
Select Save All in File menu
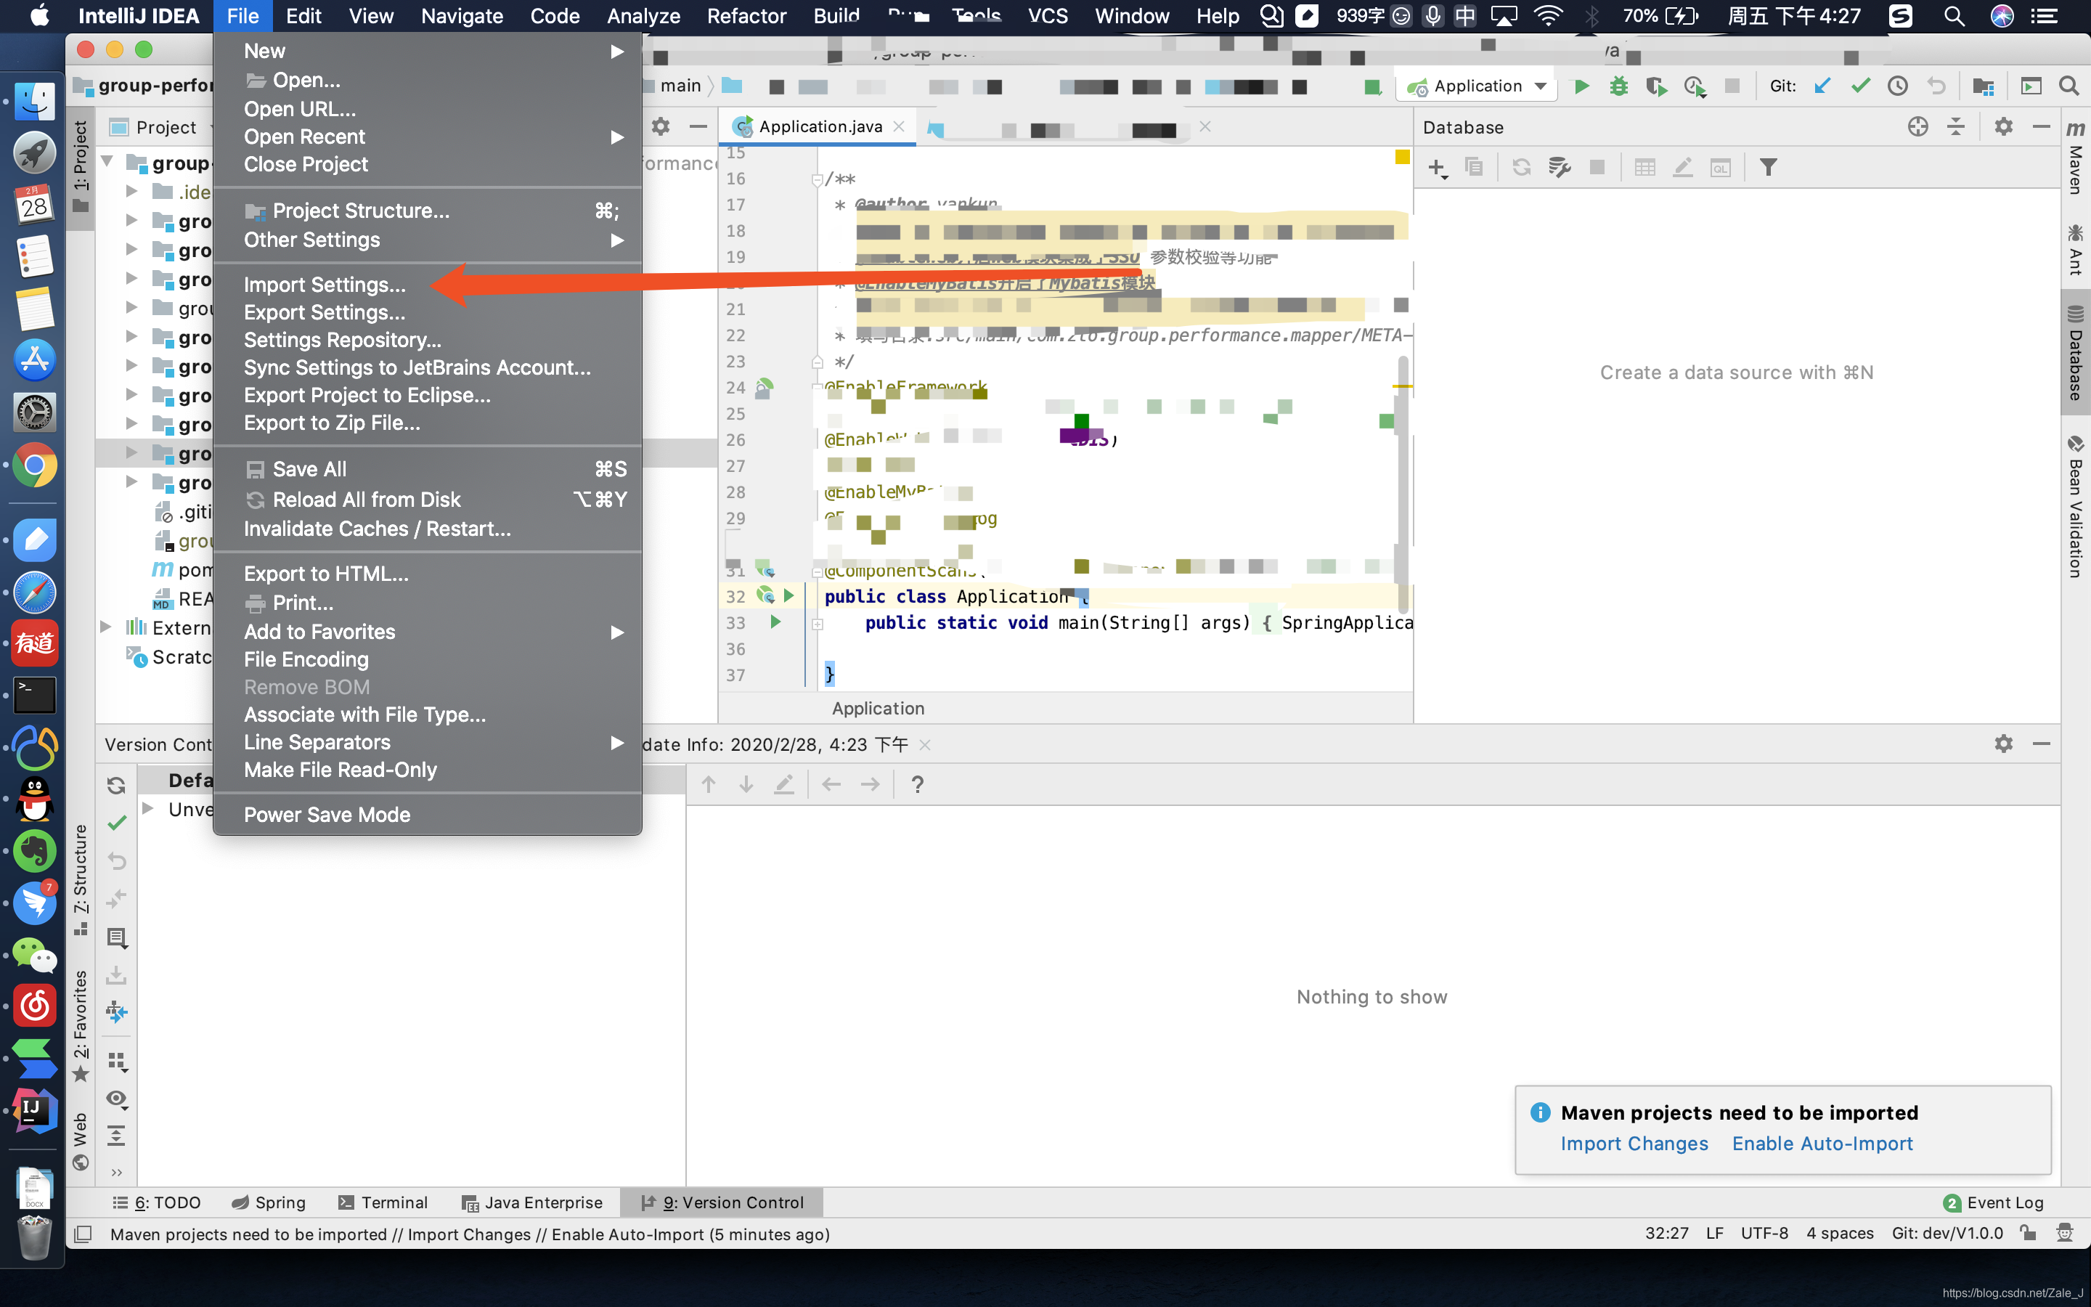point(428,469)
